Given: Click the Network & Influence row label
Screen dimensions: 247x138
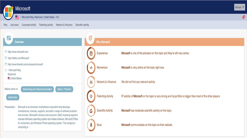Looking at the screenshot, I should 106,82.
